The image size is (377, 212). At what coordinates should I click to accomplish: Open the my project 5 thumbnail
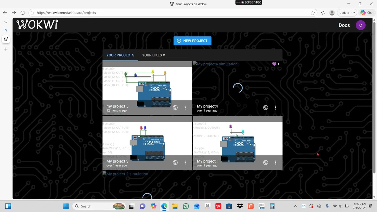coord(147,88)
